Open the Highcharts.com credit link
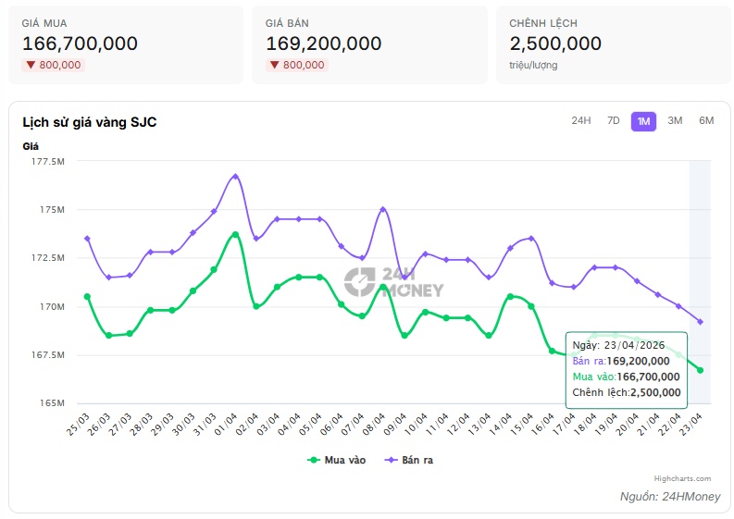The width and height of the screenshot is (734, 519). [x=682, y=478]
